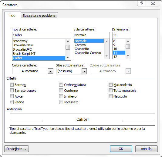Click the Dimensione list scroll up arrow

tap(128, 41)
